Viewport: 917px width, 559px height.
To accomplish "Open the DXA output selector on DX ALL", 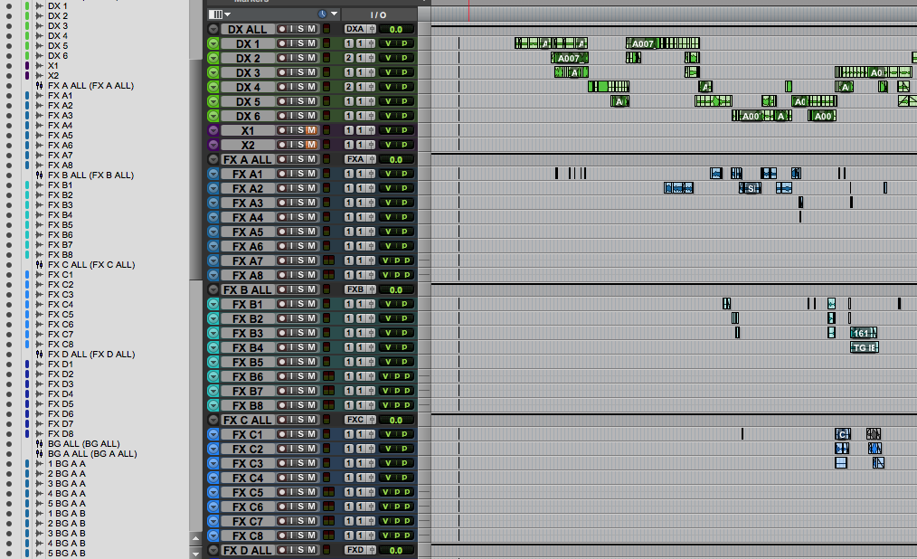I will [x=355, y=29].
